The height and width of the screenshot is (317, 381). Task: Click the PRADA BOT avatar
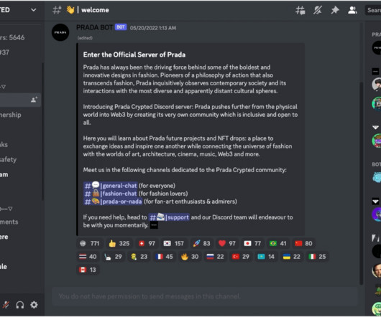(60, 32)
